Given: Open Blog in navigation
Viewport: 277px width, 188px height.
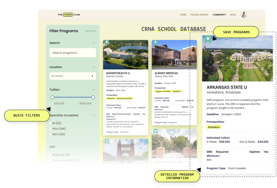Looking at the screenshot, I should [x=233, y=15].
